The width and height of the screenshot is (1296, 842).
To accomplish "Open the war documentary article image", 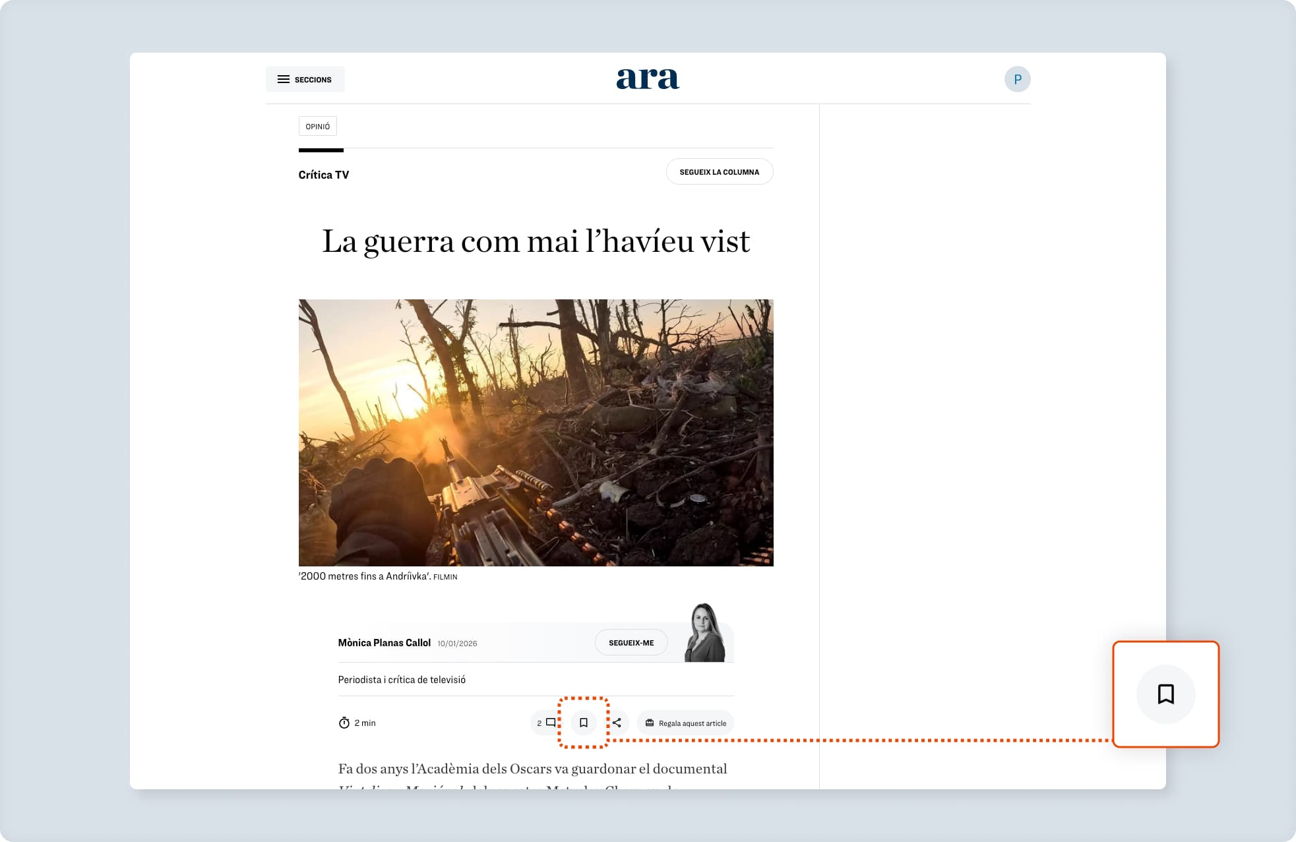I will [x=536, y=433].
